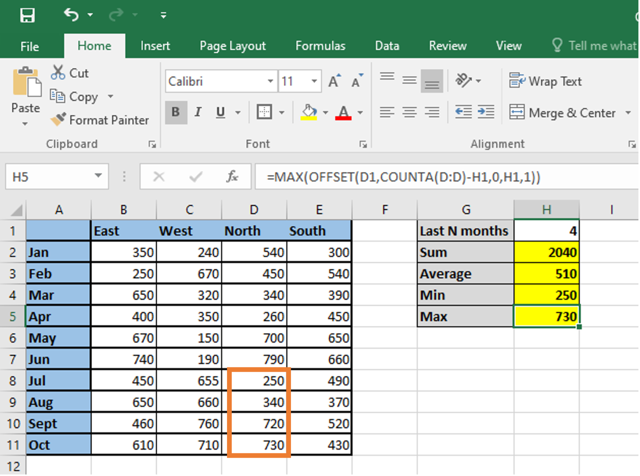Open the Border styles dropdown

282,112
